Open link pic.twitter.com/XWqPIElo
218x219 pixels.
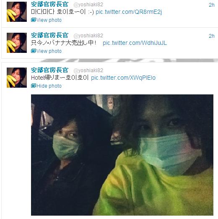(x=123, y=78)
